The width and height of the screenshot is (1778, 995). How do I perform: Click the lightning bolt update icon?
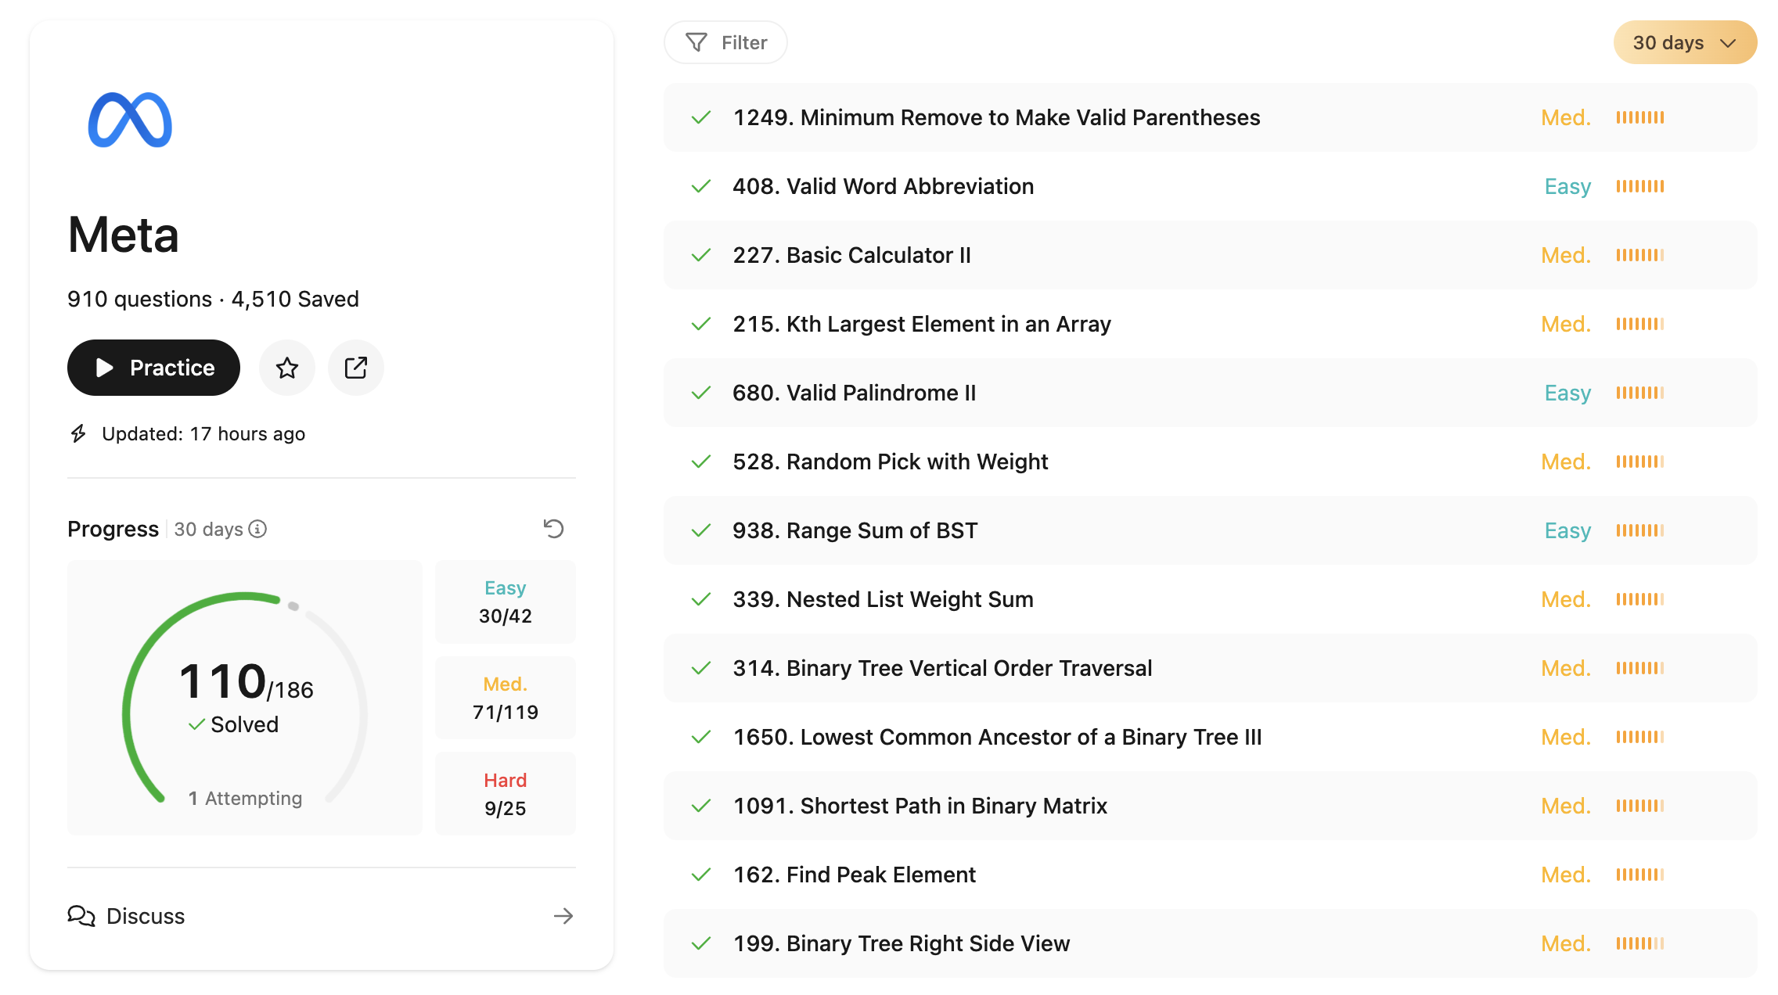pyautogui.click(x=78, y=433)
